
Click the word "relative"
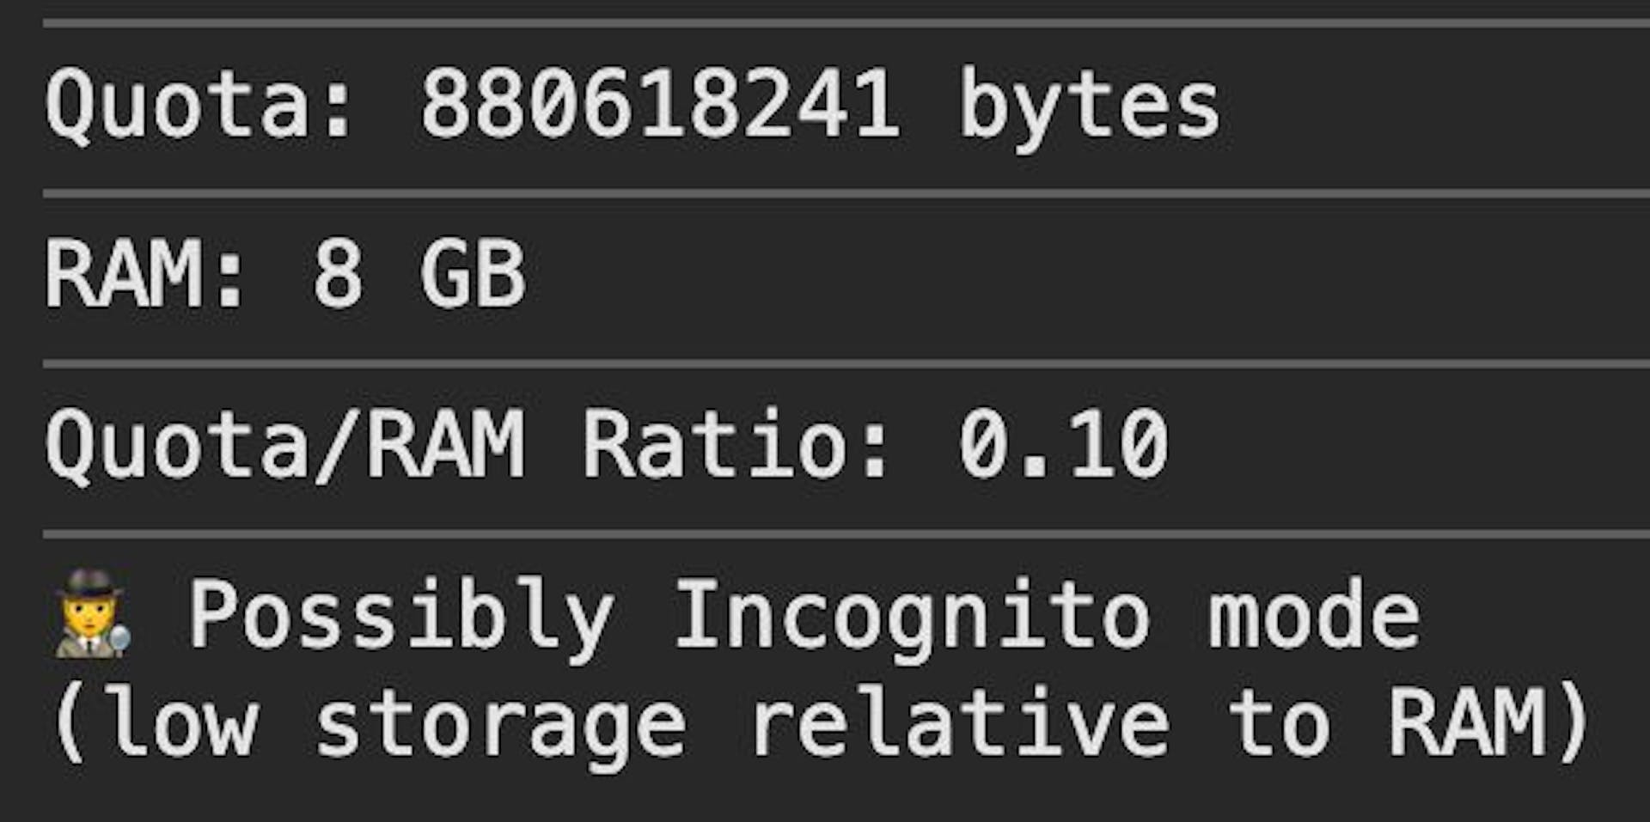[960, 723]
